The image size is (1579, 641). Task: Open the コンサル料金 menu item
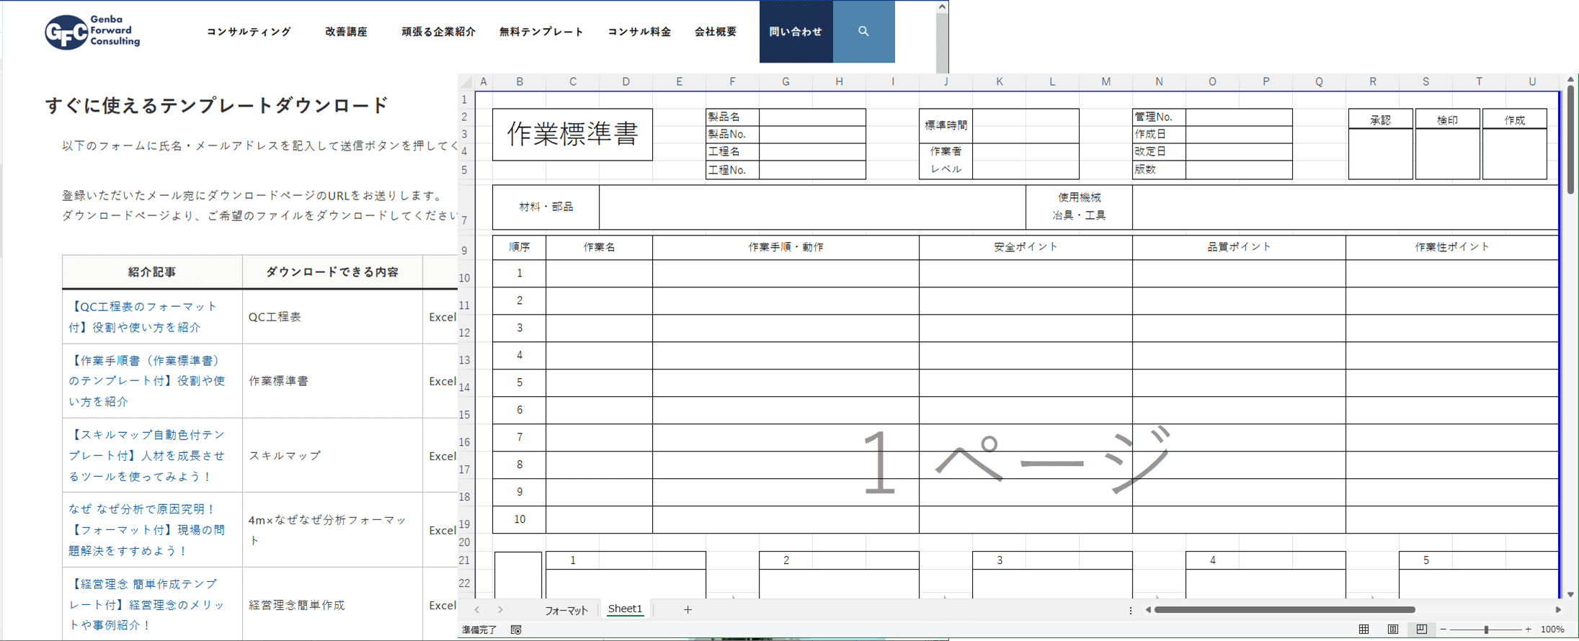639,32
